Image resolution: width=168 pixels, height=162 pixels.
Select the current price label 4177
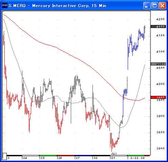159,27
